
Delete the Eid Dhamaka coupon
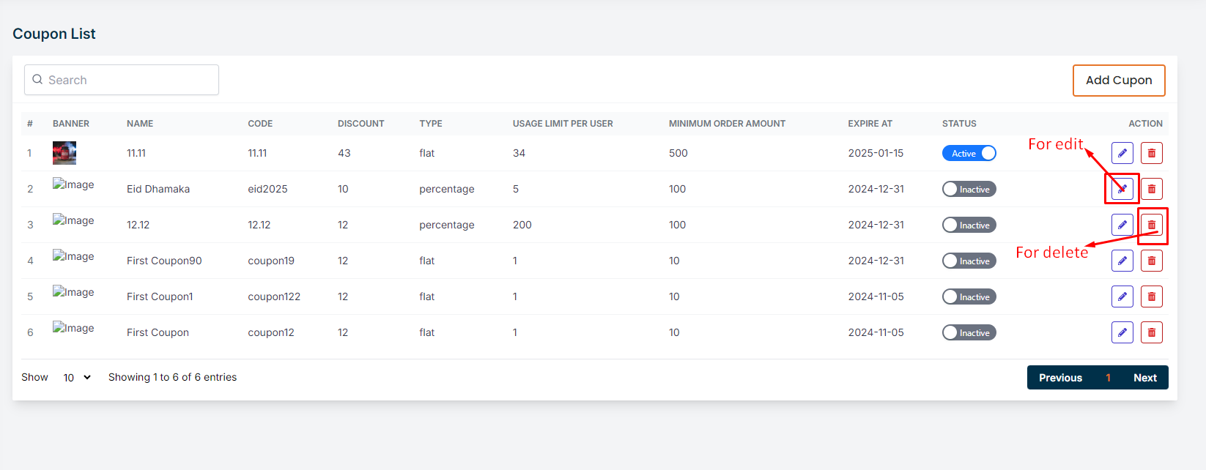[x=1151, y=189]
